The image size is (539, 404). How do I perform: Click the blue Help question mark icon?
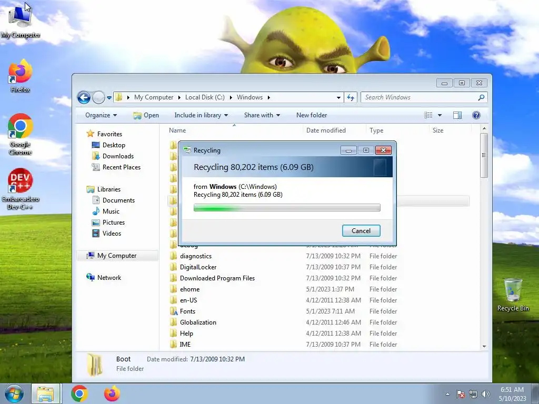476,115
